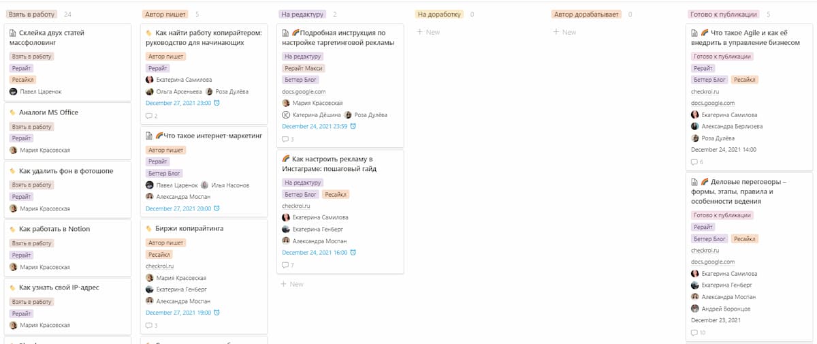This screenshot has width=817, height=344.
Task: Click the Взять в работу column header
Action: 32,14
